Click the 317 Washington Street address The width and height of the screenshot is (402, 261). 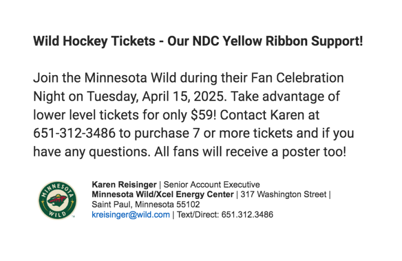point(283,195)
